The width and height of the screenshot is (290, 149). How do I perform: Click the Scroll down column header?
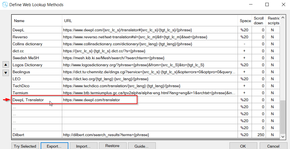click(x=259, y=21)
